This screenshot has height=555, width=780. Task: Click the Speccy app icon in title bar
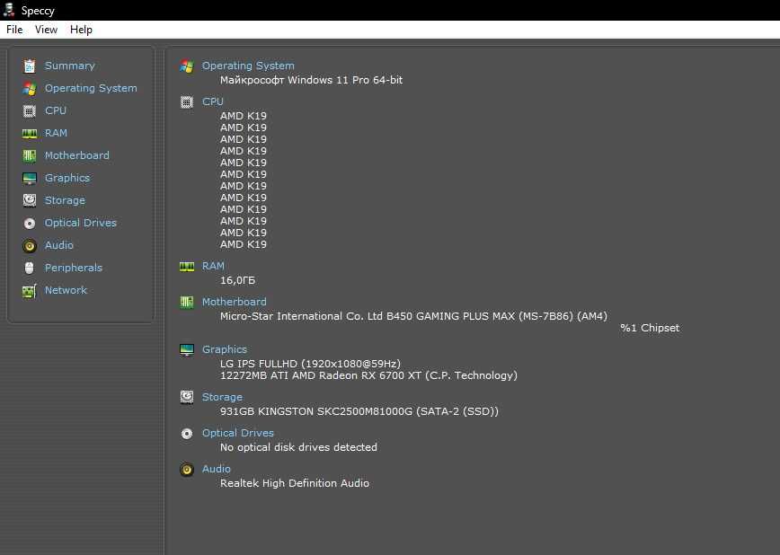9,10
